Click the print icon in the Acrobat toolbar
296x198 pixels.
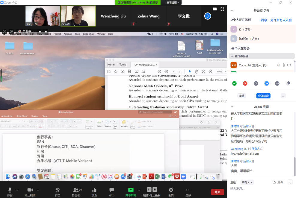point(129,71)
